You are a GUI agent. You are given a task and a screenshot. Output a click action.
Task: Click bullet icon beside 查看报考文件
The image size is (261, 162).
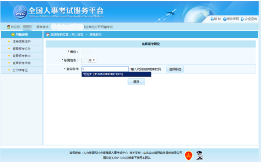[x=9, y=49]
